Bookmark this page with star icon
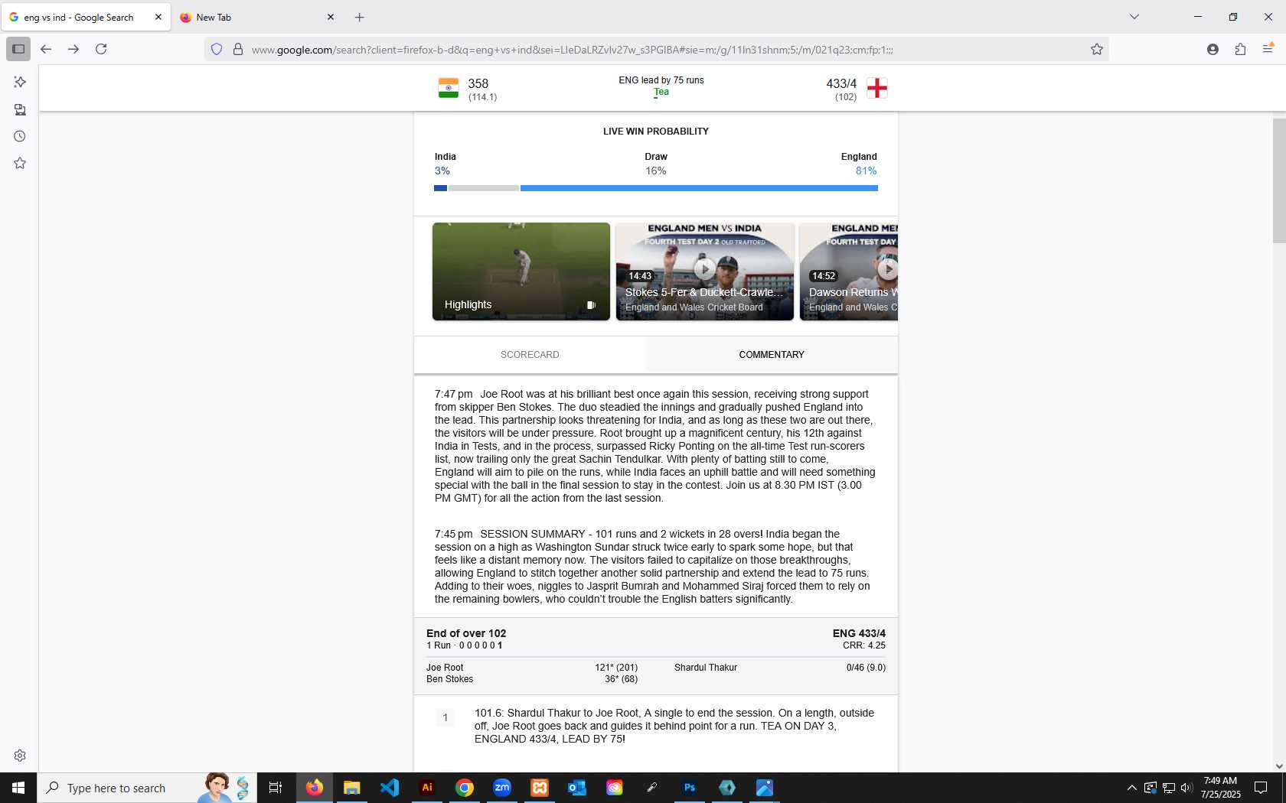Screen dimensions: 1286x803 coord(1097,49)
